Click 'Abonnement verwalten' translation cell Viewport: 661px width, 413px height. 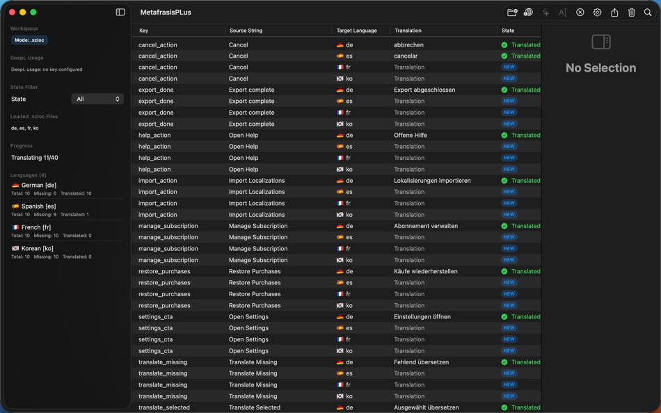click(426, 226)
